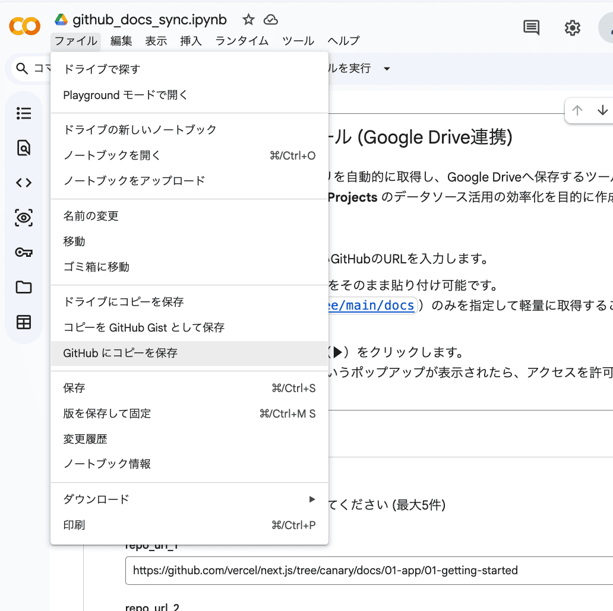The height and width of the screenshot is (611, 613).
Task: Open the Secrets panel with the key icon
Action: [x=23, y=252]
